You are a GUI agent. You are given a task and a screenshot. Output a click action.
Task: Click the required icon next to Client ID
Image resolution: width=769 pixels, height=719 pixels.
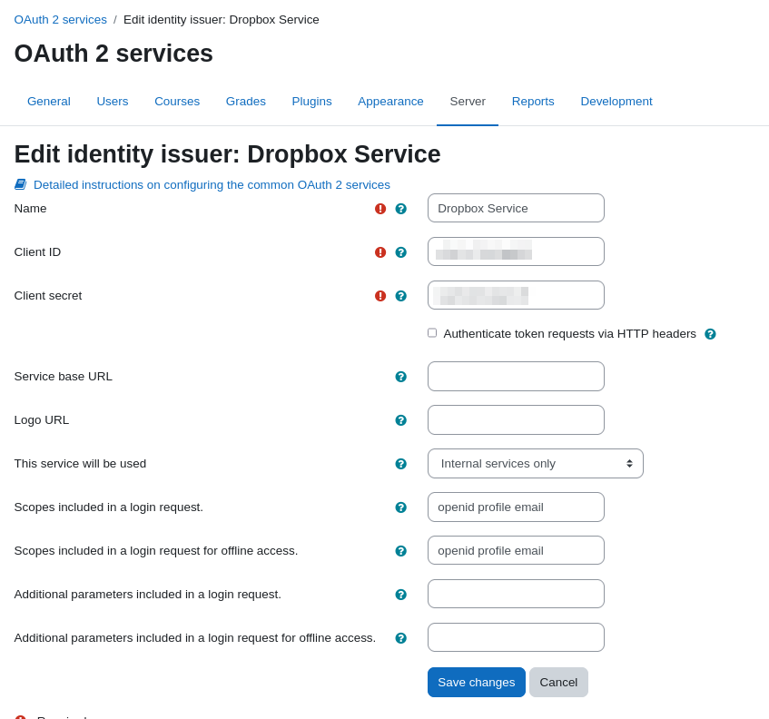pyautogui.click(x=380, y=252)
